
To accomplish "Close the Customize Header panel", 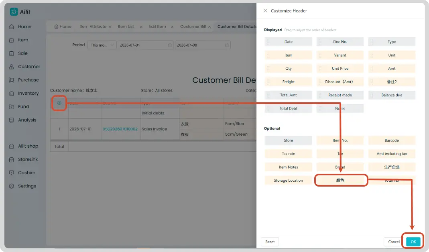I will (x=265, y=11).
